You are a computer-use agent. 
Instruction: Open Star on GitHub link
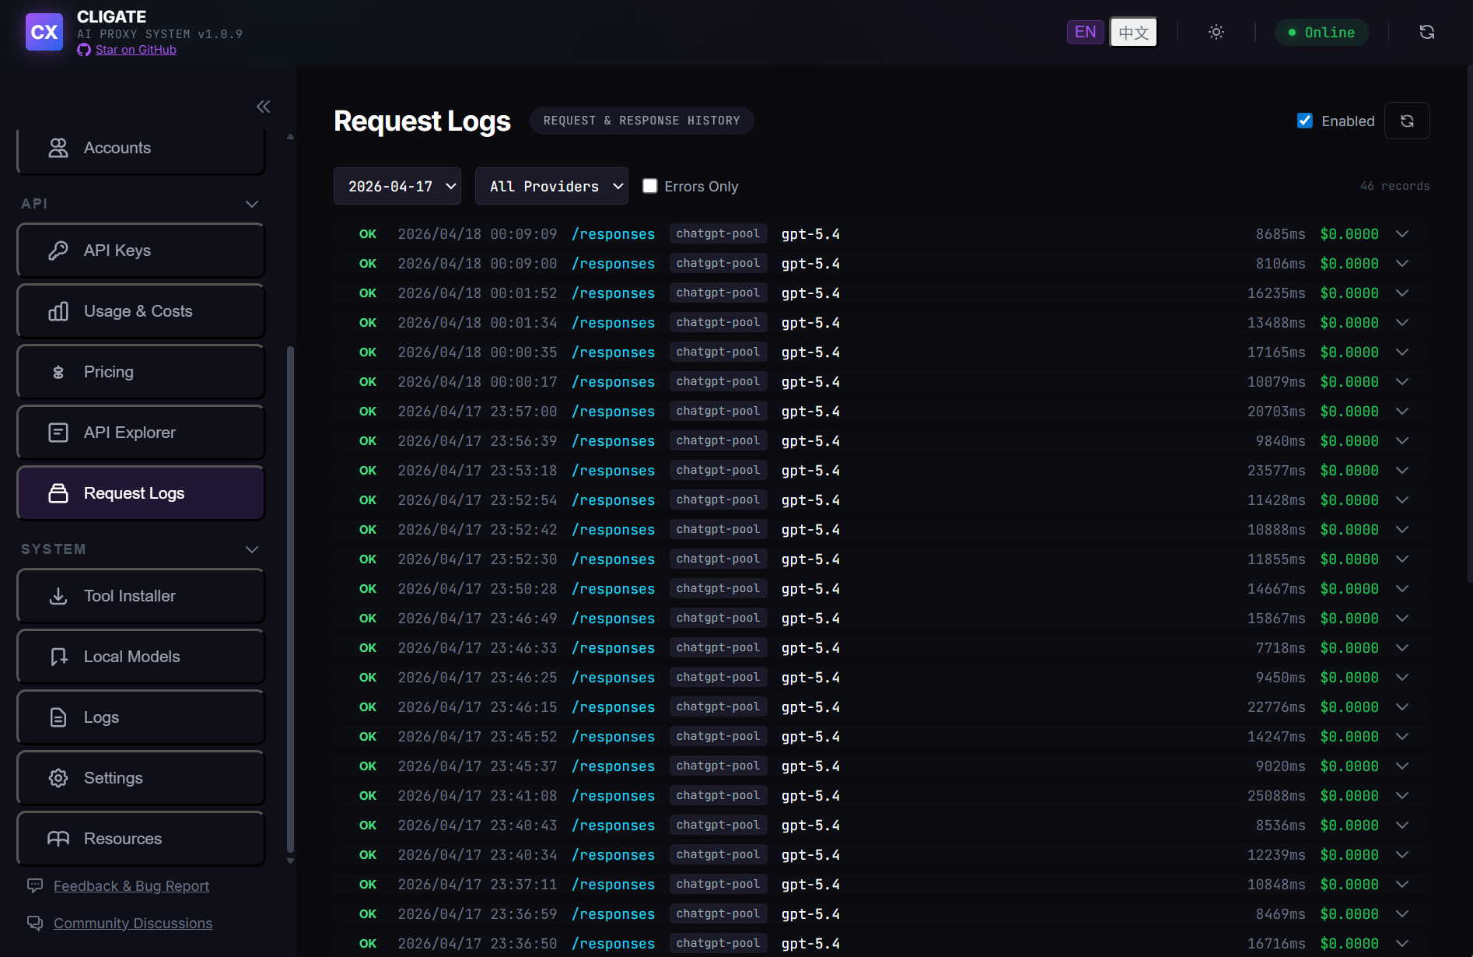tap(136, 50)
